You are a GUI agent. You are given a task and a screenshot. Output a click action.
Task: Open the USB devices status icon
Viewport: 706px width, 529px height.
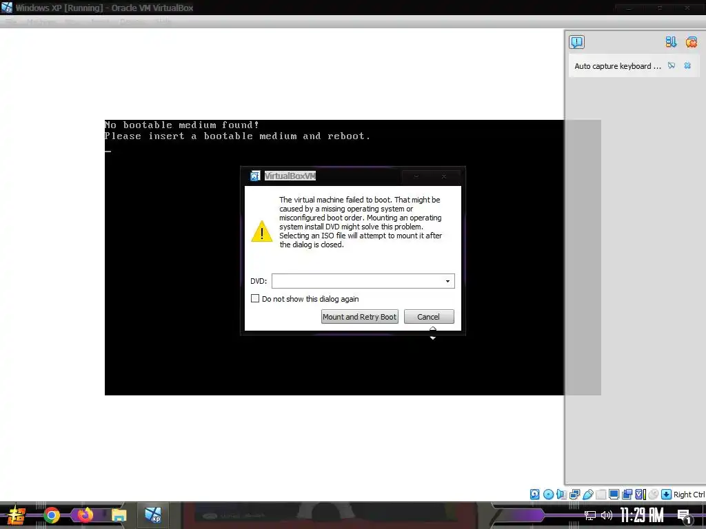[x=588, y=495]
